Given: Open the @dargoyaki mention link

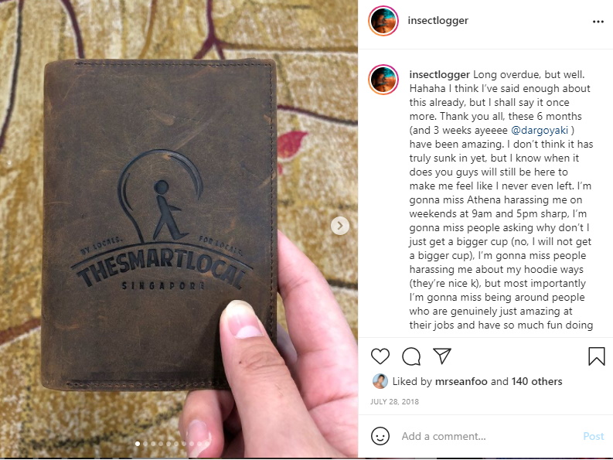Looking at the screenshot, I should (539, 130).
